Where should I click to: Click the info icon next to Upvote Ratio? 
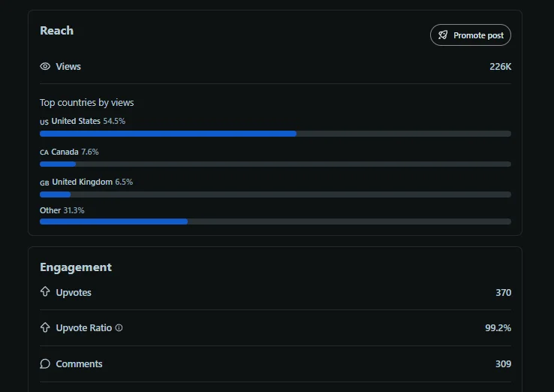coord(119,328)
